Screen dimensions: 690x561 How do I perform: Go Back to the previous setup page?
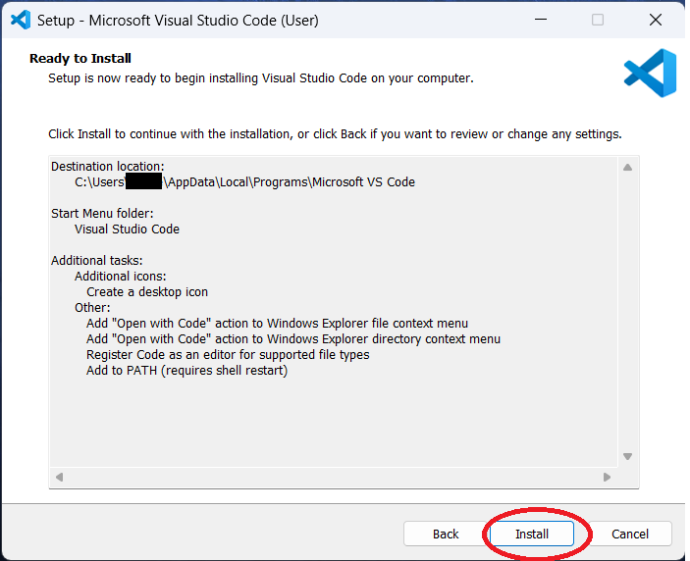(x=446, y=535)
